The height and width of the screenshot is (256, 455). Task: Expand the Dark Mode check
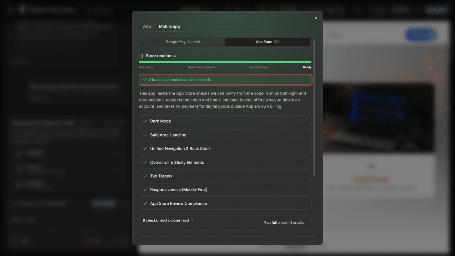pyautogui.click(x=225, y=121)
